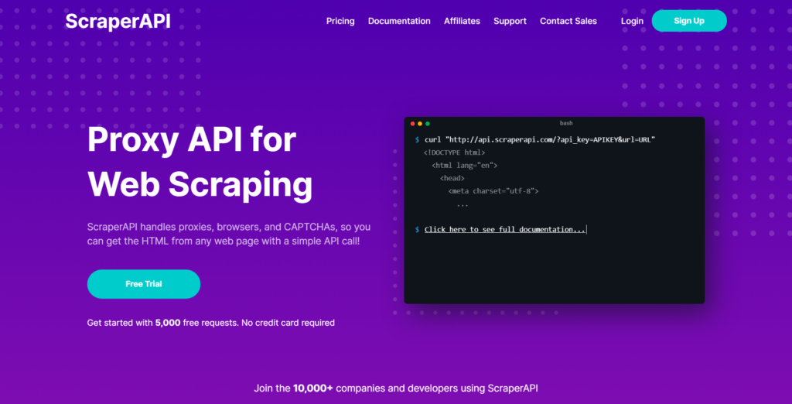Click the curl command line text

tap(539, 139)
